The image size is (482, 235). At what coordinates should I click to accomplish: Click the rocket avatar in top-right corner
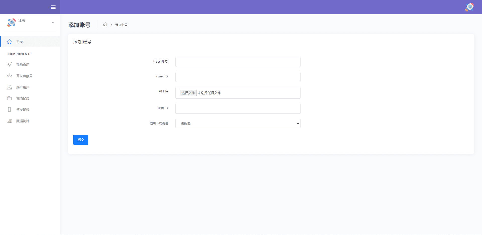(469, 7)
